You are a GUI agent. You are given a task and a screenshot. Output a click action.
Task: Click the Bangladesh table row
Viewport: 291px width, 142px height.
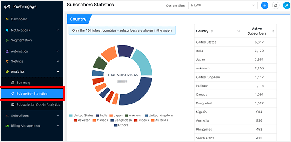click(235, 103)
